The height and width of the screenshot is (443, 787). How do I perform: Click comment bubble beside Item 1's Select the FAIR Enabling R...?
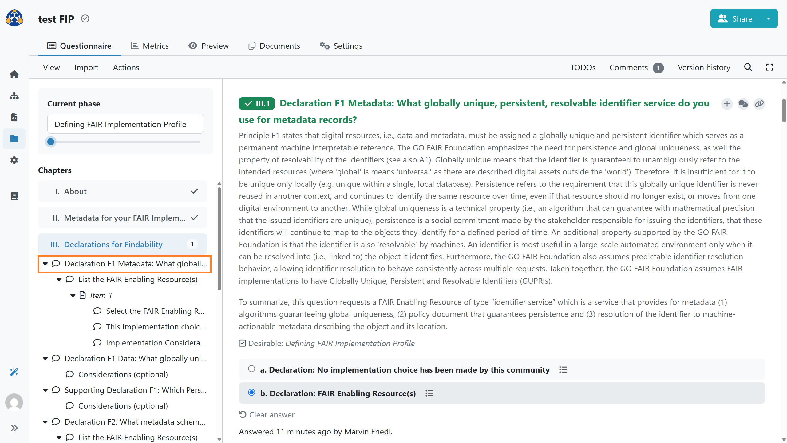click(97, 311)
